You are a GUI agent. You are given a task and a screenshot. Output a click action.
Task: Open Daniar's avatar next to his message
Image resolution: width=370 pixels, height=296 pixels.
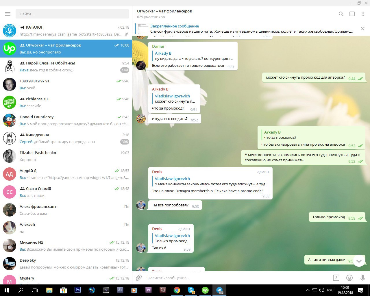141,66
